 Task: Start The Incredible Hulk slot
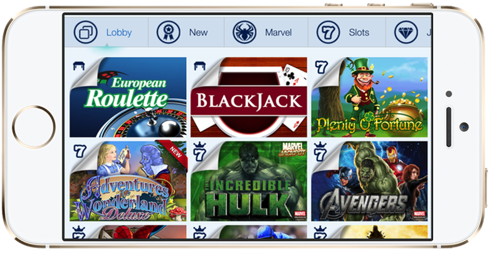pyautogui.click(x=249, y=181)
